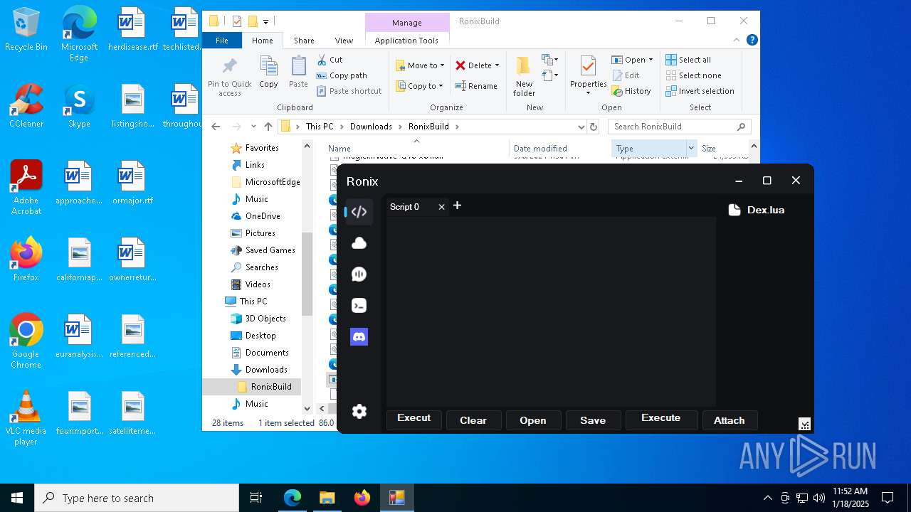Click the corner icon beside Attach in Ronix
911x512 pixels.
coord(805,425)
